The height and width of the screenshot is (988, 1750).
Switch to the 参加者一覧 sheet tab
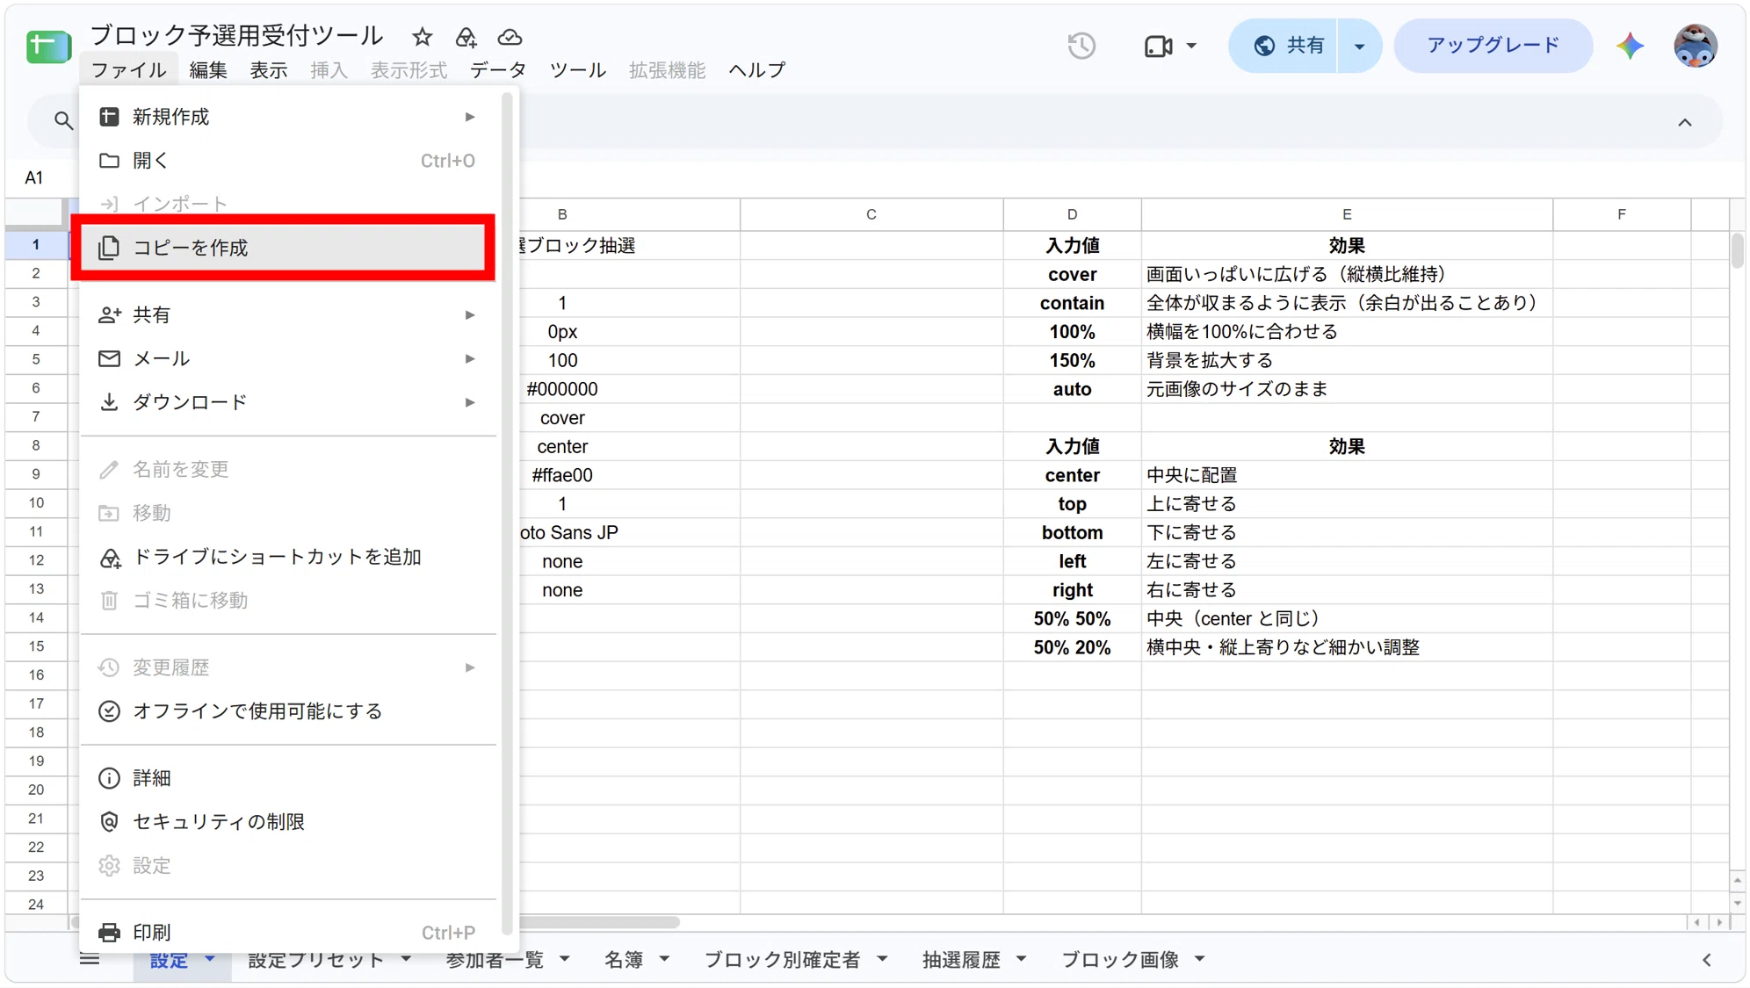click(x=495, y=960)
